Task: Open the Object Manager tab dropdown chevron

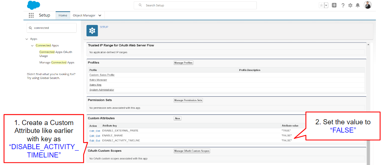Action: point(100,15)
